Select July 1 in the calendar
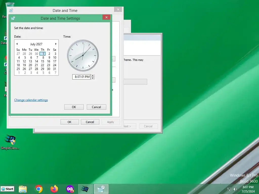259x194 pixels. [42, 54]
